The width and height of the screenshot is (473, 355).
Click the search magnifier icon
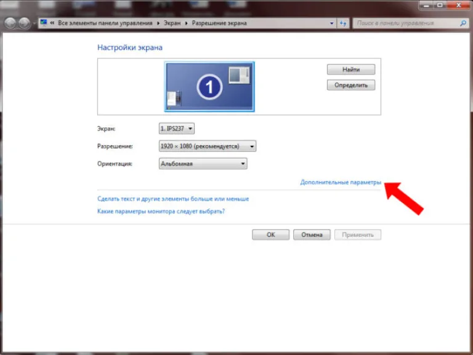click(463, 23)
